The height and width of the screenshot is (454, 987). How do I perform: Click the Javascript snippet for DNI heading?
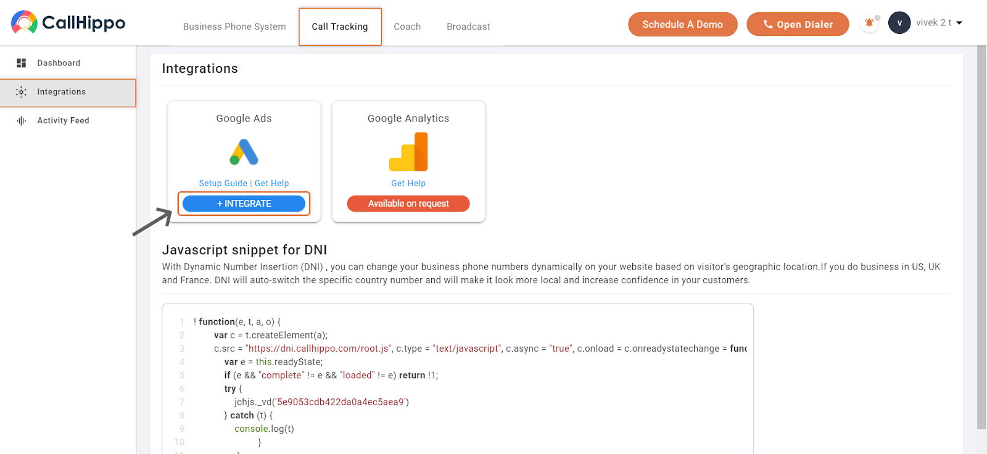click(244, 250)
